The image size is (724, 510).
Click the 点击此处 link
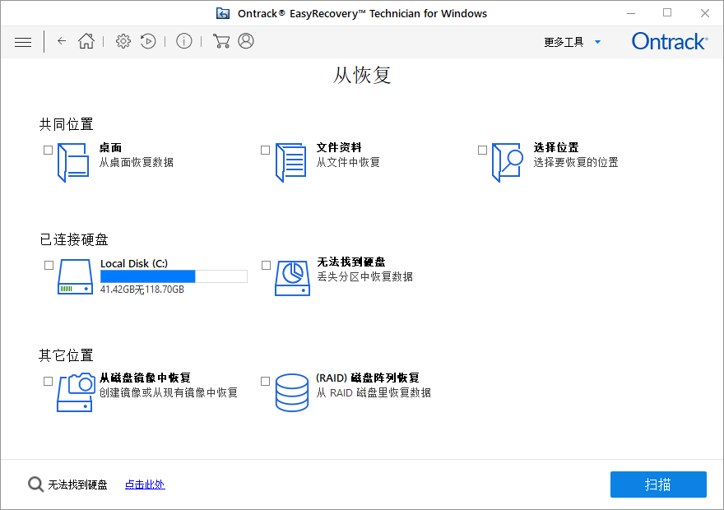pyautogui.click(x=145, y=484)
